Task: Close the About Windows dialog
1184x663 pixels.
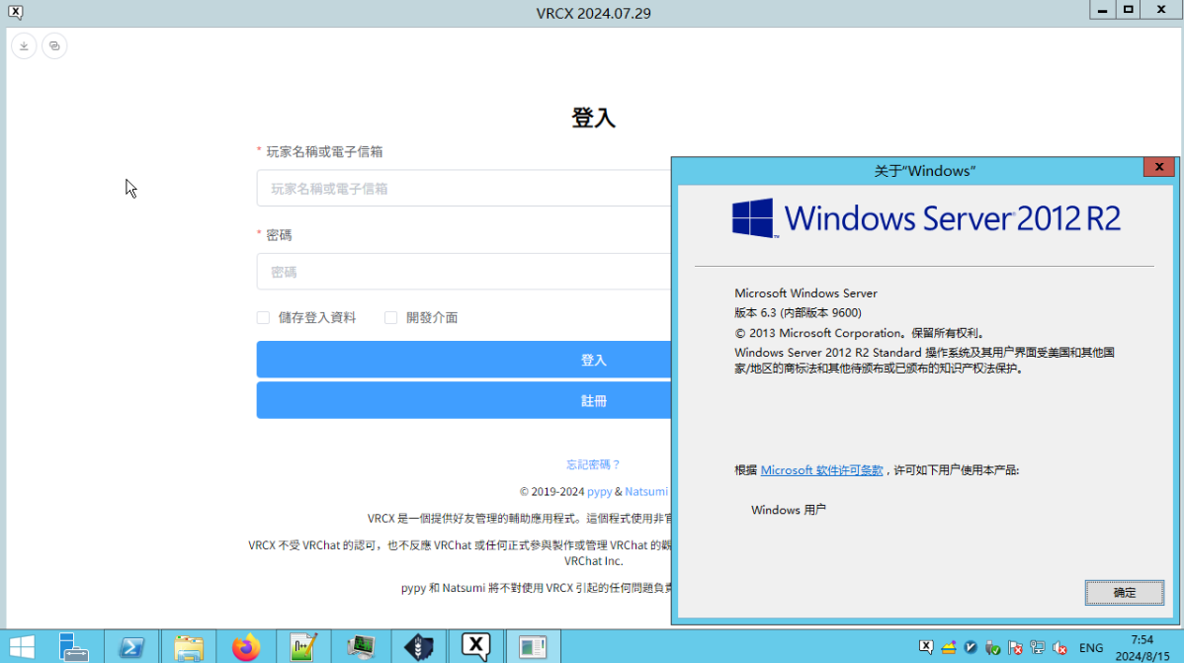Action: click(x=1159, y=167)
